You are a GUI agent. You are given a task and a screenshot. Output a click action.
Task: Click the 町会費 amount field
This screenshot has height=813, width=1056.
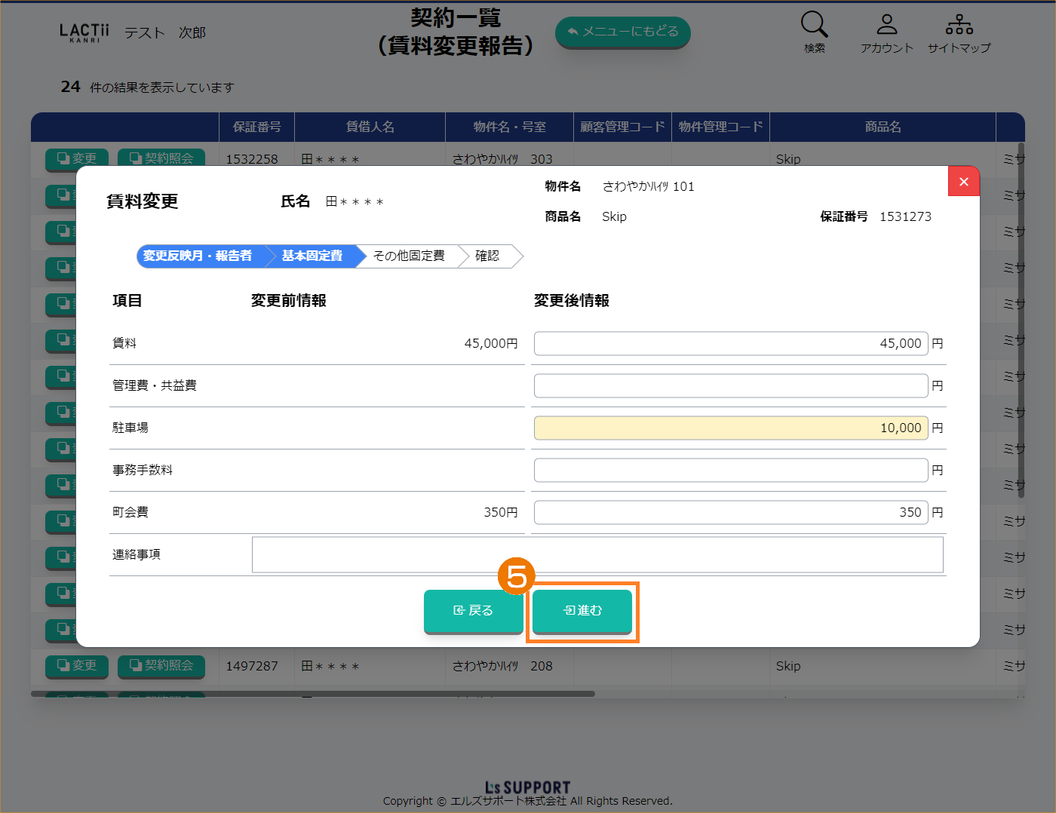tap(730, 513)
